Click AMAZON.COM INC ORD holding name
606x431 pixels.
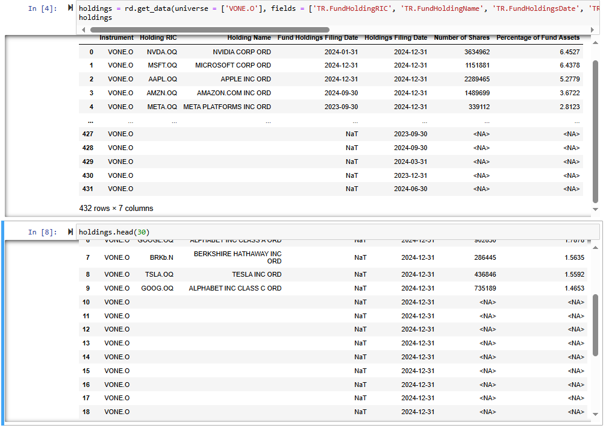[x=234, y=93]
